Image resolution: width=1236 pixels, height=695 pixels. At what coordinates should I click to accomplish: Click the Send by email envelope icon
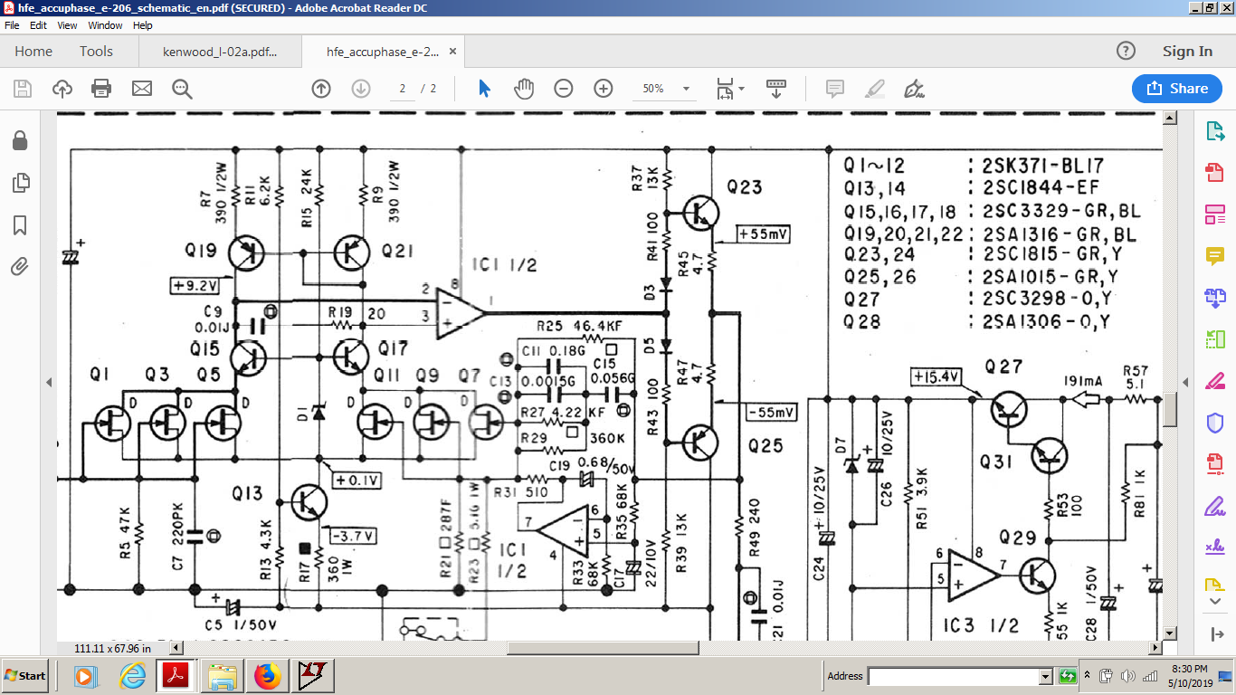click(x=141, y=89)
